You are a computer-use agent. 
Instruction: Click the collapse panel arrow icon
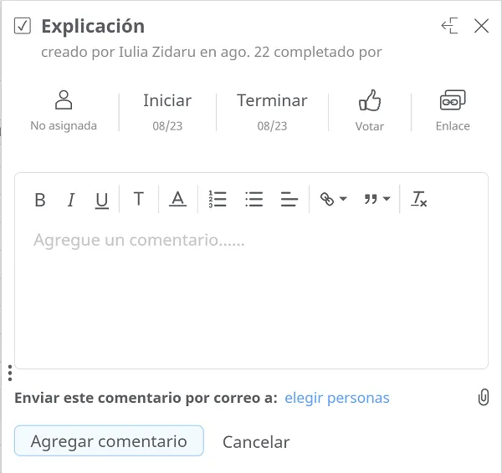tap(450, 27)
